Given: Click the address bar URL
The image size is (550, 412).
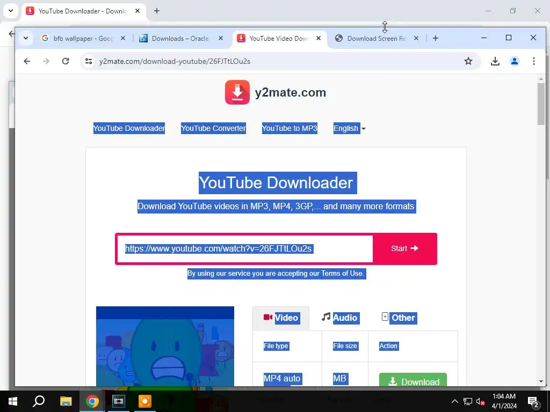Looking at the screenshot, I should [175, 61].
